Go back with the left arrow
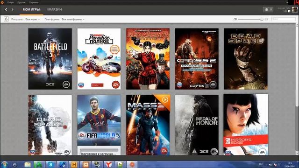The height and width of the screenshot is (168, 299). (6, 9)
